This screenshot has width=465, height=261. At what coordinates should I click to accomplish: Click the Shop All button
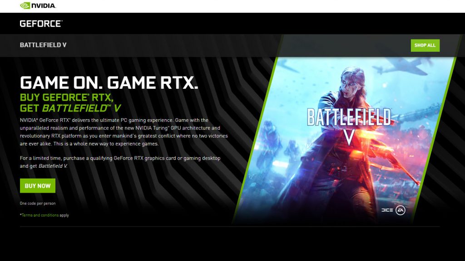click(x=425, y=45)
